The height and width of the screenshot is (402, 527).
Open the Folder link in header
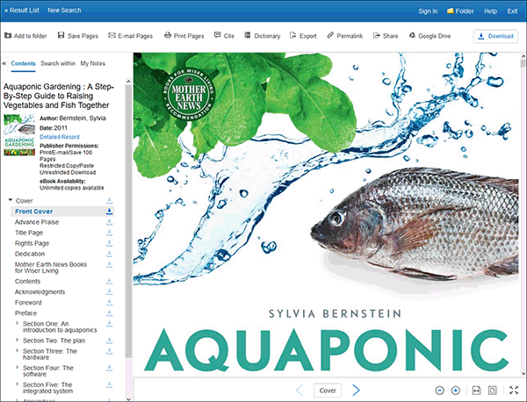tap(460, 11)
